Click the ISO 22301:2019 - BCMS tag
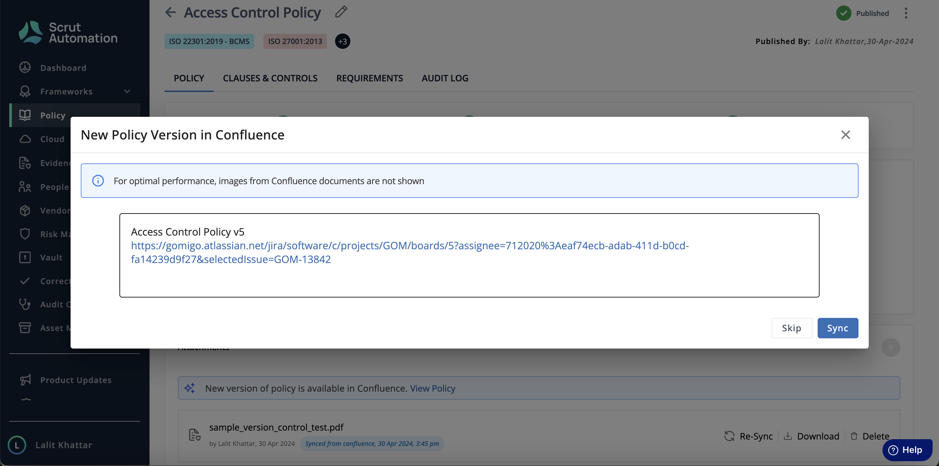This screenshot has width=939, height=466. [209, 41]
